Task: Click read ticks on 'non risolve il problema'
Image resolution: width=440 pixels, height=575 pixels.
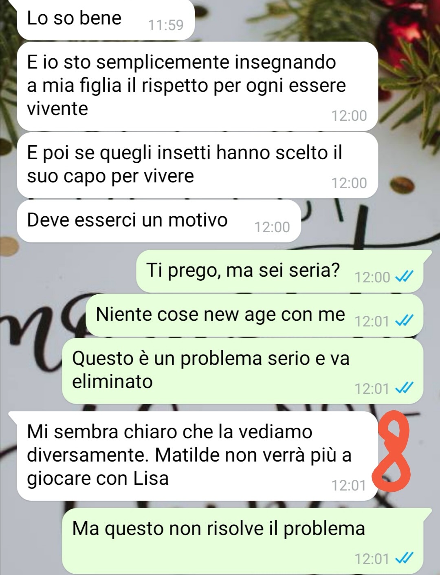Action: [x=405, y=558]
